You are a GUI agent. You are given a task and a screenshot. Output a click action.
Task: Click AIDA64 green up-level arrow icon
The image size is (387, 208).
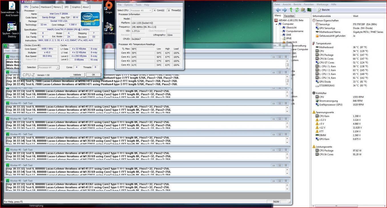[x=291, y=10]
